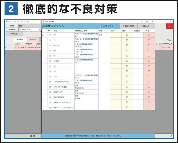Click the app icon in the 品質検査 title bar
This screenshot has width=178, height=143.
click(43, 21)
